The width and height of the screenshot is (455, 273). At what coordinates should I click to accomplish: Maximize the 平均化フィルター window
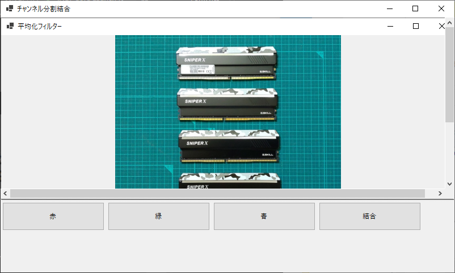click(x=416, y=26)
